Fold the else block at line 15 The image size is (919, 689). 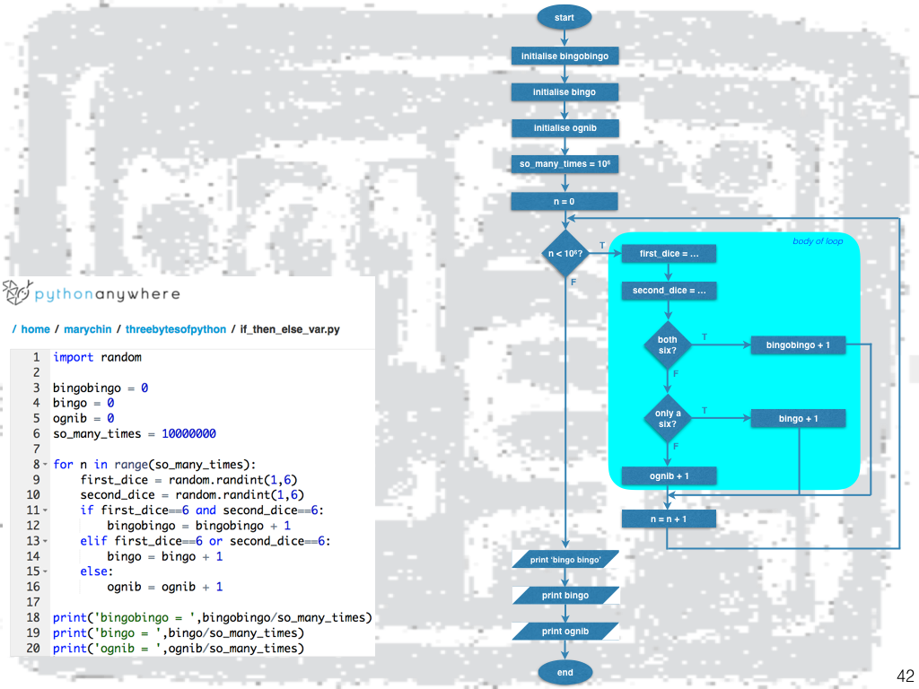[x=45, y=571]
